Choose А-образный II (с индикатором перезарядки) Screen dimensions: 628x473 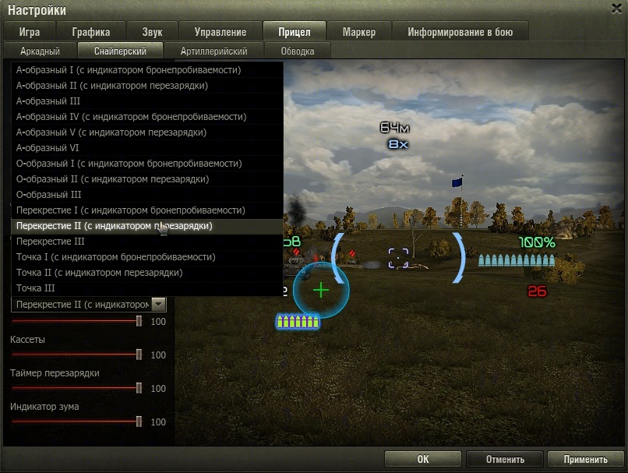[147, 86]
